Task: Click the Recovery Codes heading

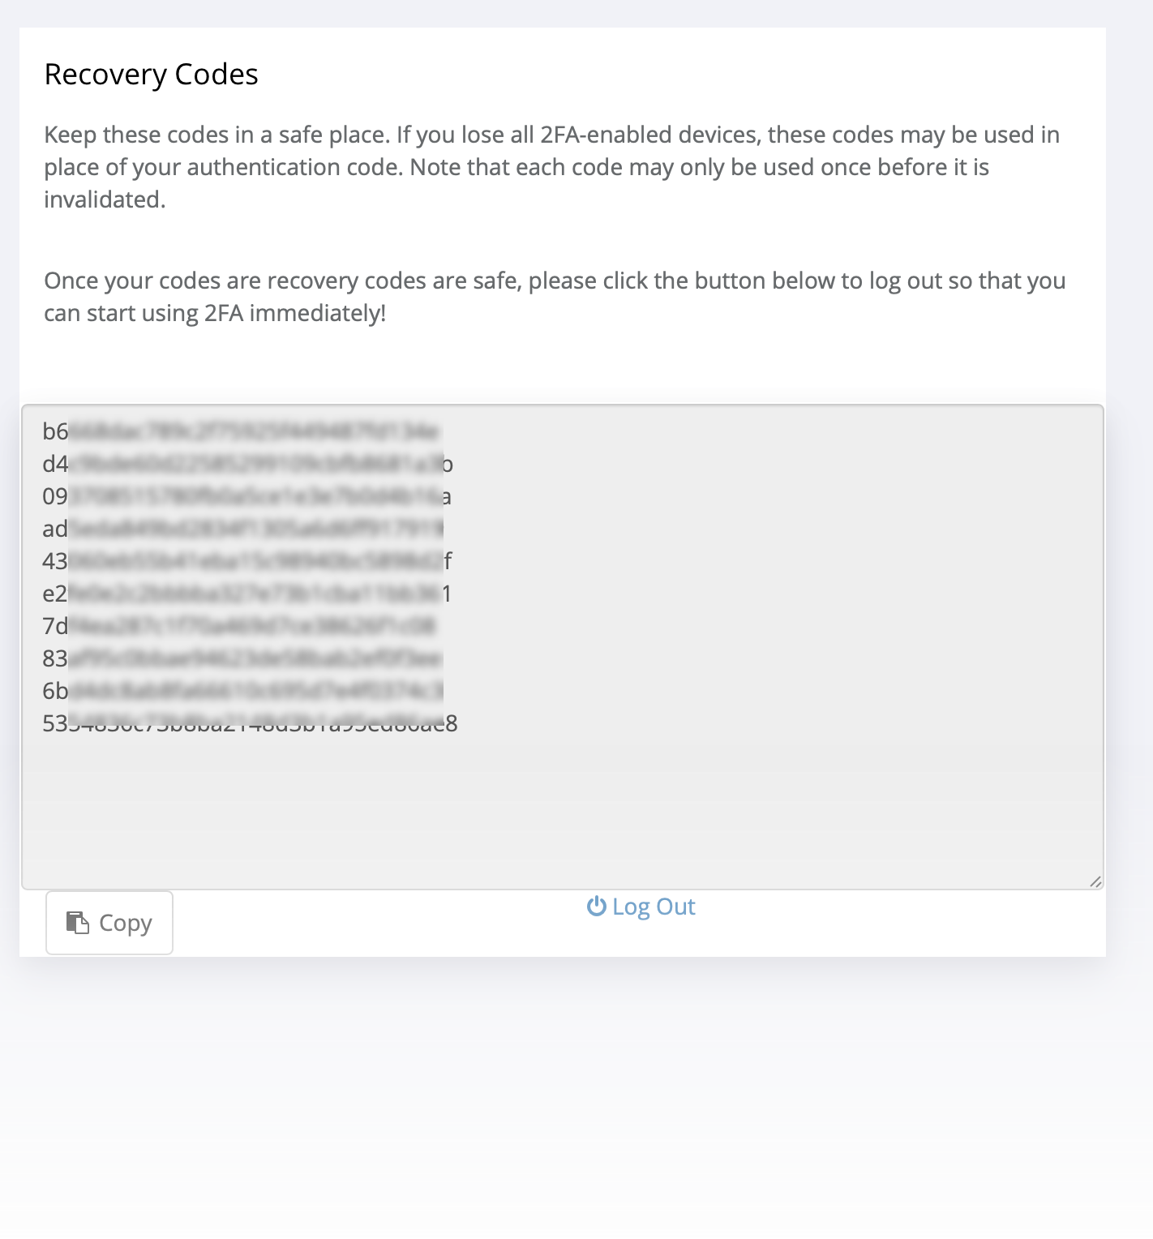Action: [x=151, y=74]
